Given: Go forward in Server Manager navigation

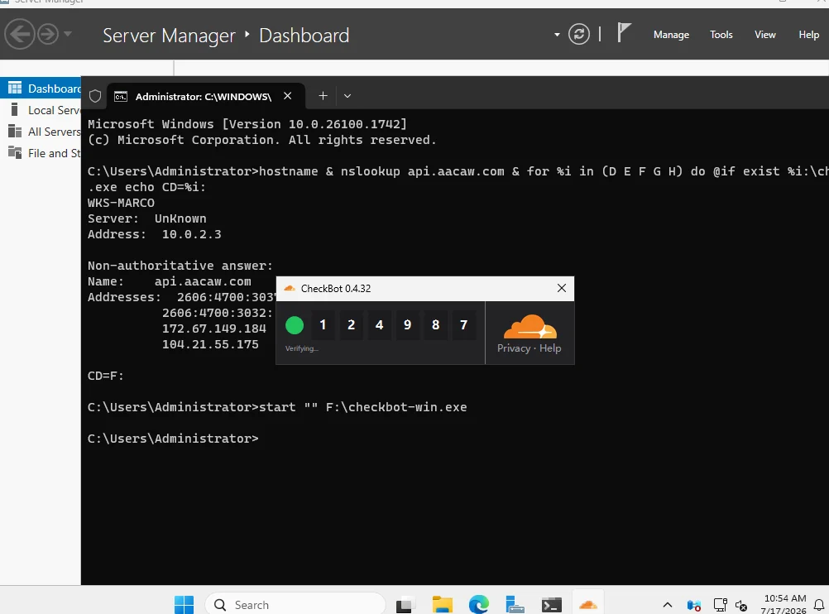Looking at the screenshot, I should pyautogui.click(x=48, y=35).
